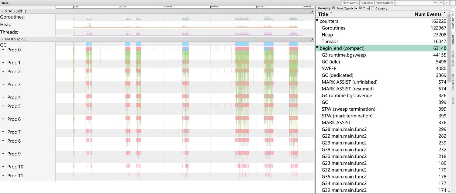Go to next search result arrow
The image size is (456, 194).
(x=441, y=3)
